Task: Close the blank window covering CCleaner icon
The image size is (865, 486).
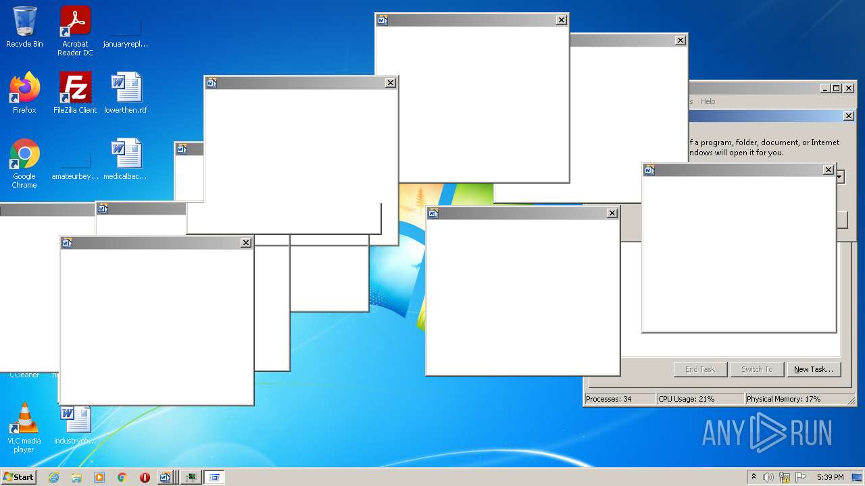Action: click(x=246, y=243)
